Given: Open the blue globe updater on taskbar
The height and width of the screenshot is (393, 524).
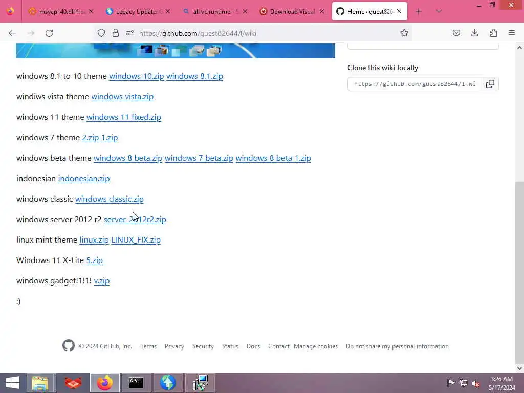Looking at the screenshot, I should [168, 383].
